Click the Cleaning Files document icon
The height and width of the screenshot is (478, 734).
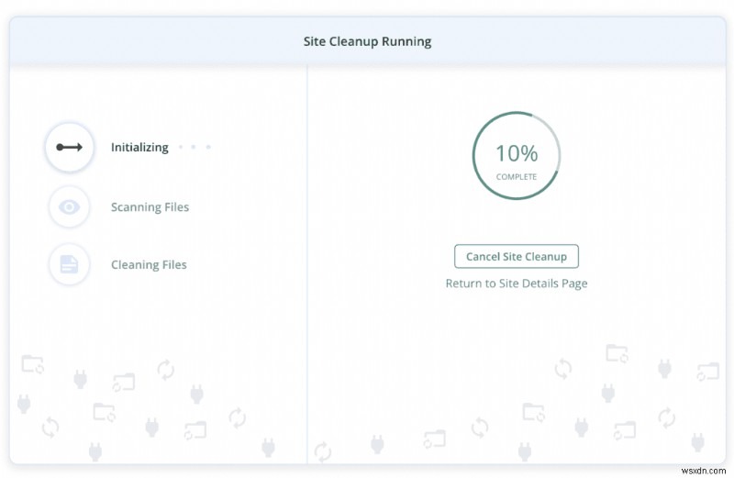[x=70, y=264]
